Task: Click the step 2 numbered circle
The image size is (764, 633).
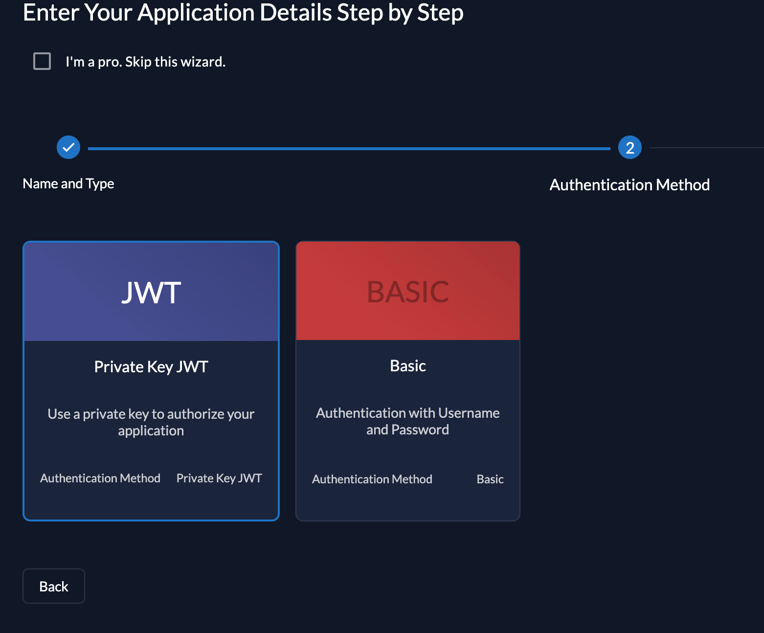Action: [x=629, y=147]
